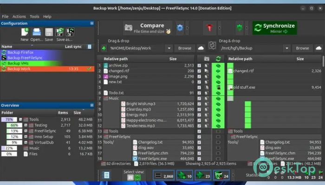This screenshot has width=325, height=185.
Task: Browse for the left folder
Action: coord(184,48)
